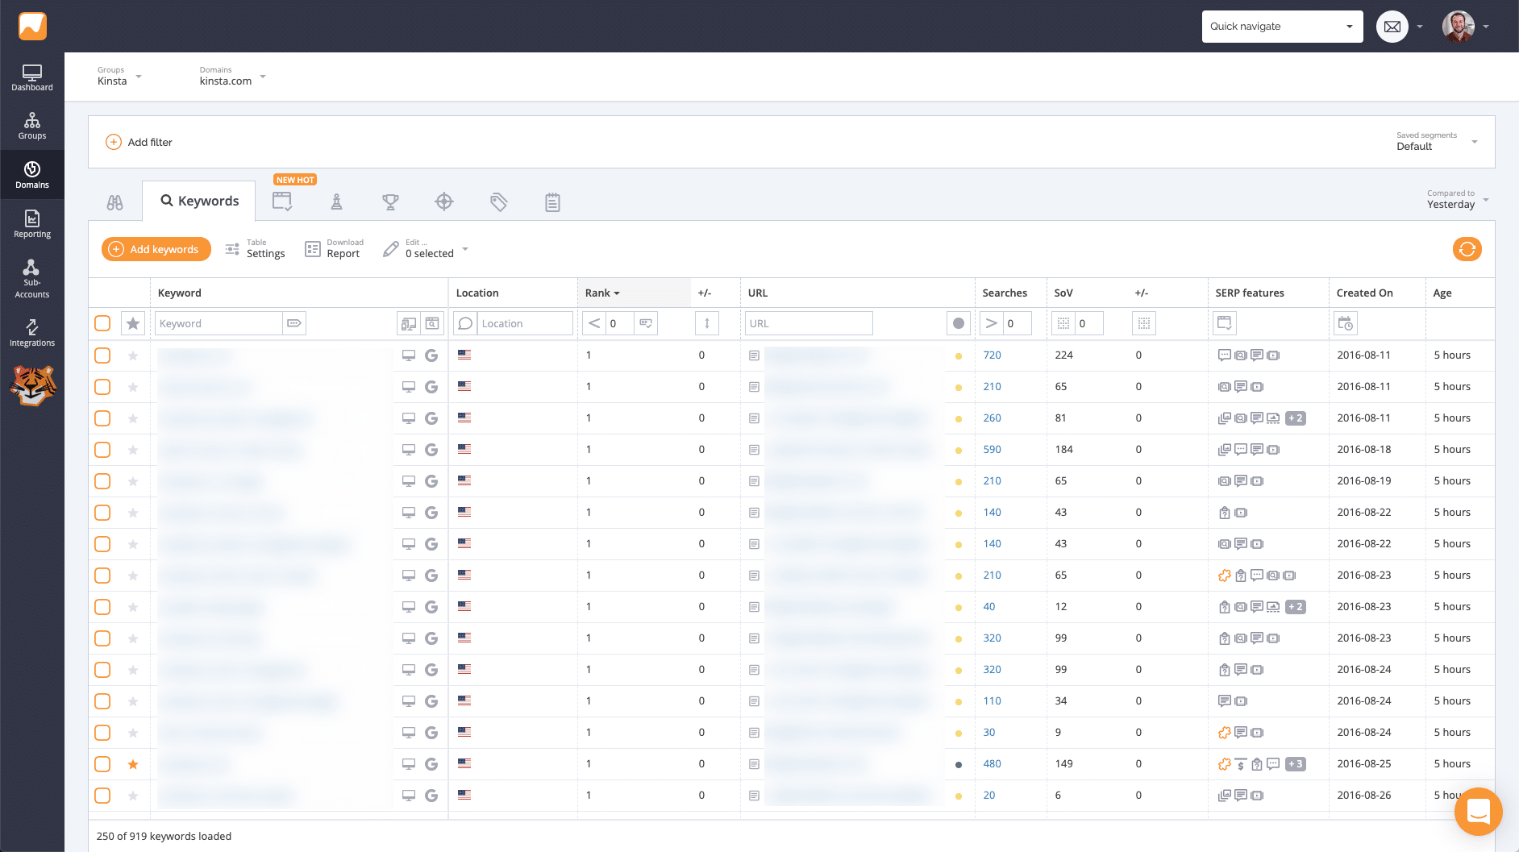
Task: Open the tags tab with the tag icon
Action: (x=498, y=202)
